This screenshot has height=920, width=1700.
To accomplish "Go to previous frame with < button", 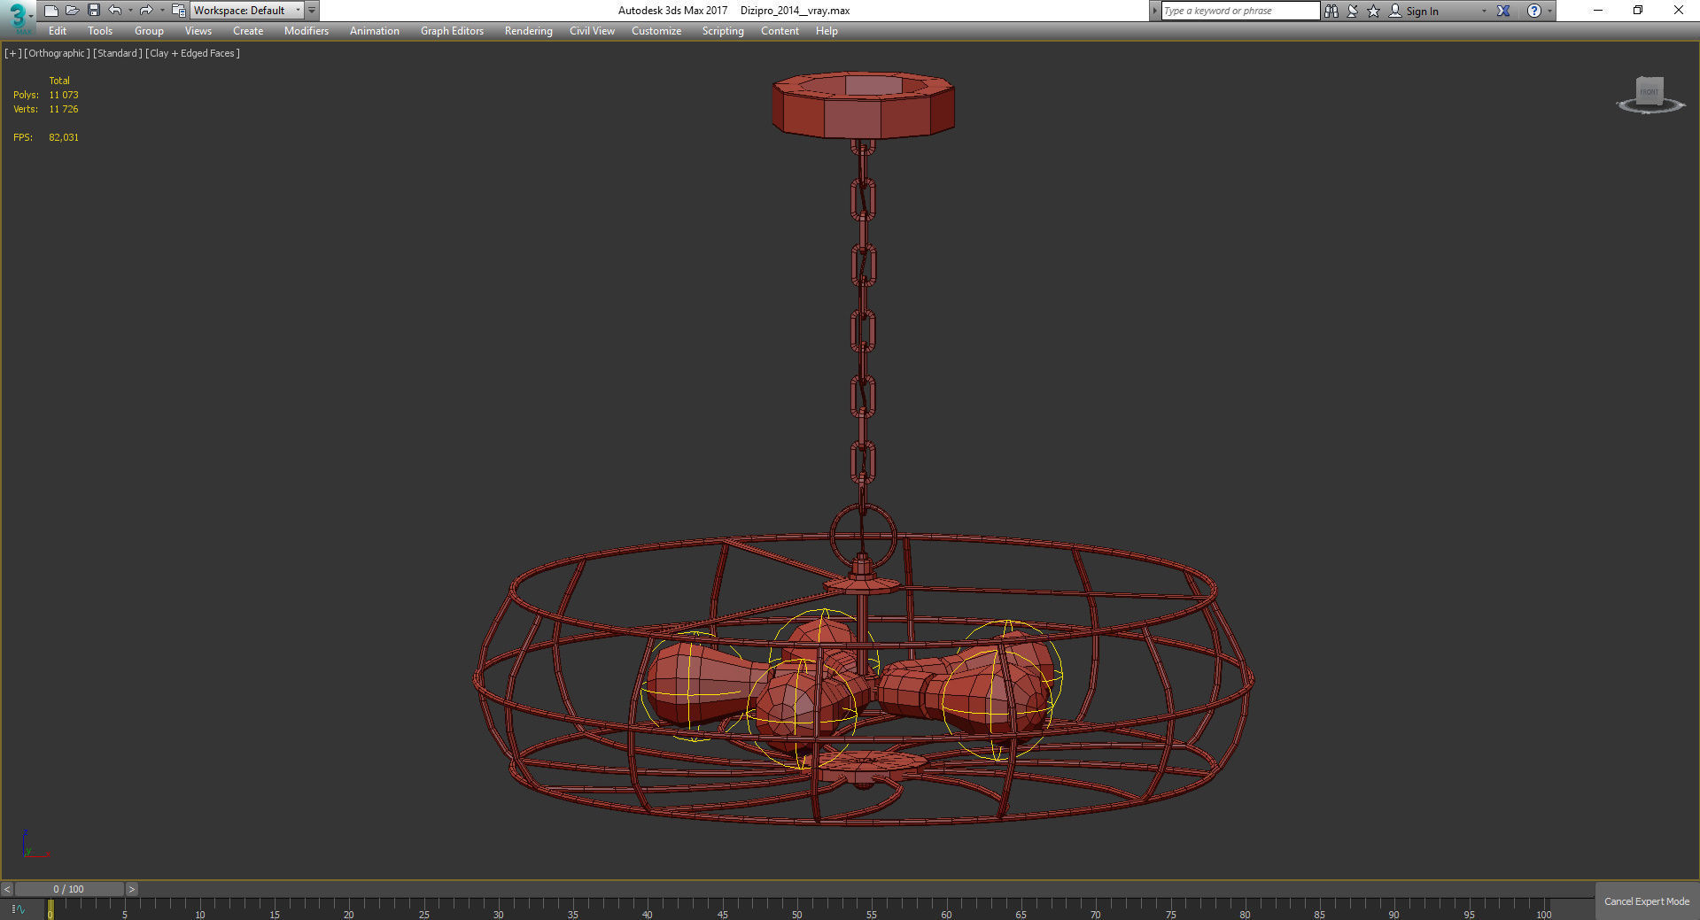I will [x=7, y=889].
